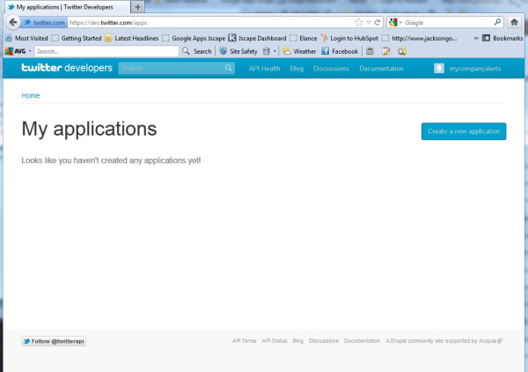
Task: Click the Home breadcrumb link
Action: pos(31,95)
